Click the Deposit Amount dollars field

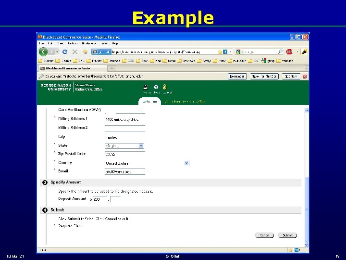pyautogui.click(x=100, y=199)
